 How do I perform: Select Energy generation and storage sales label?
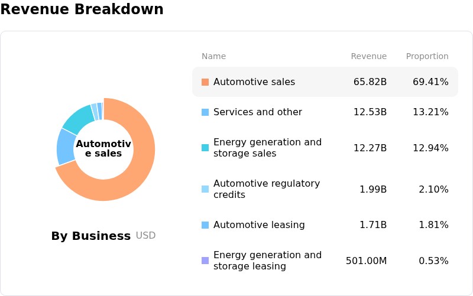pyautogui.click(x=268, y=148)
